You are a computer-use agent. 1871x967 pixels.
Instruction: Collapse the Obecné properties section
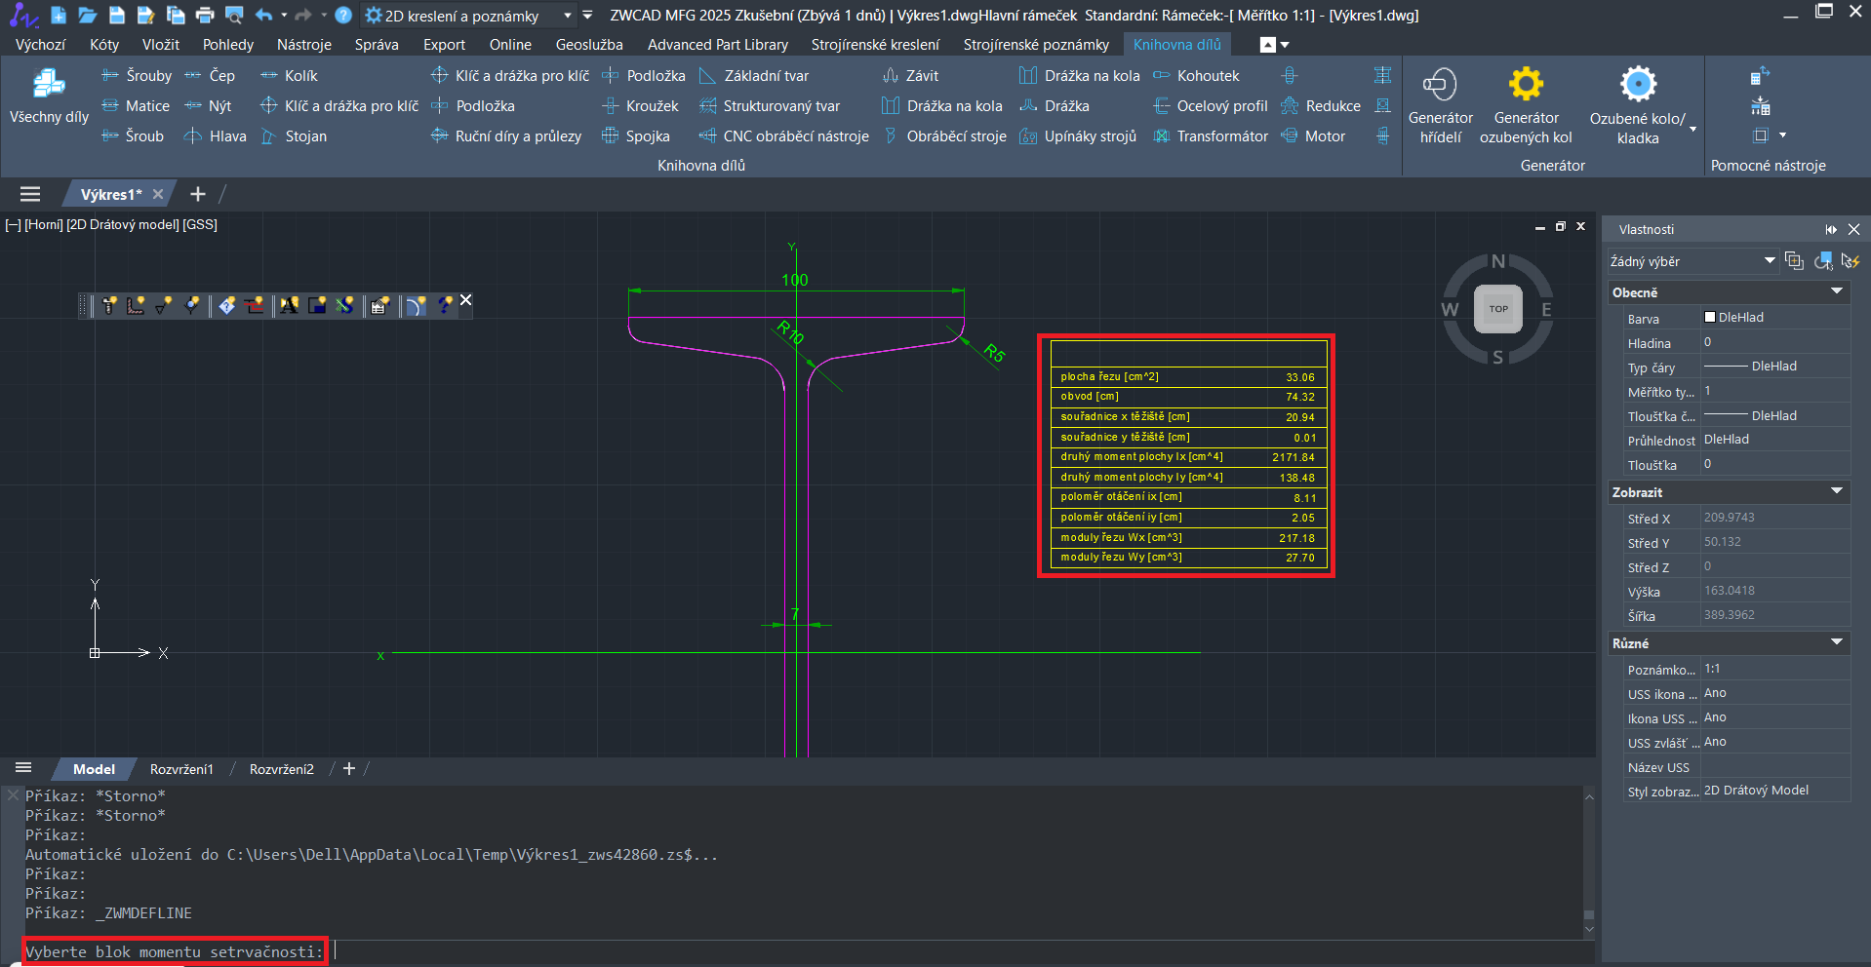coord(1836,292)
